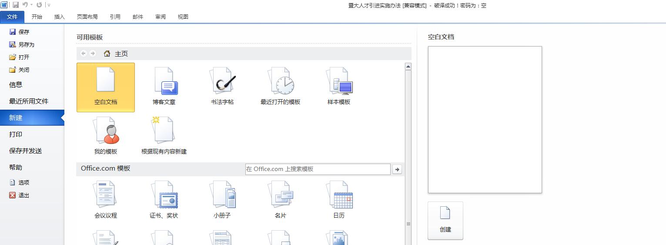
Task: Switch to the 邮件 mailings tab
Action: (x=138, y=17)
